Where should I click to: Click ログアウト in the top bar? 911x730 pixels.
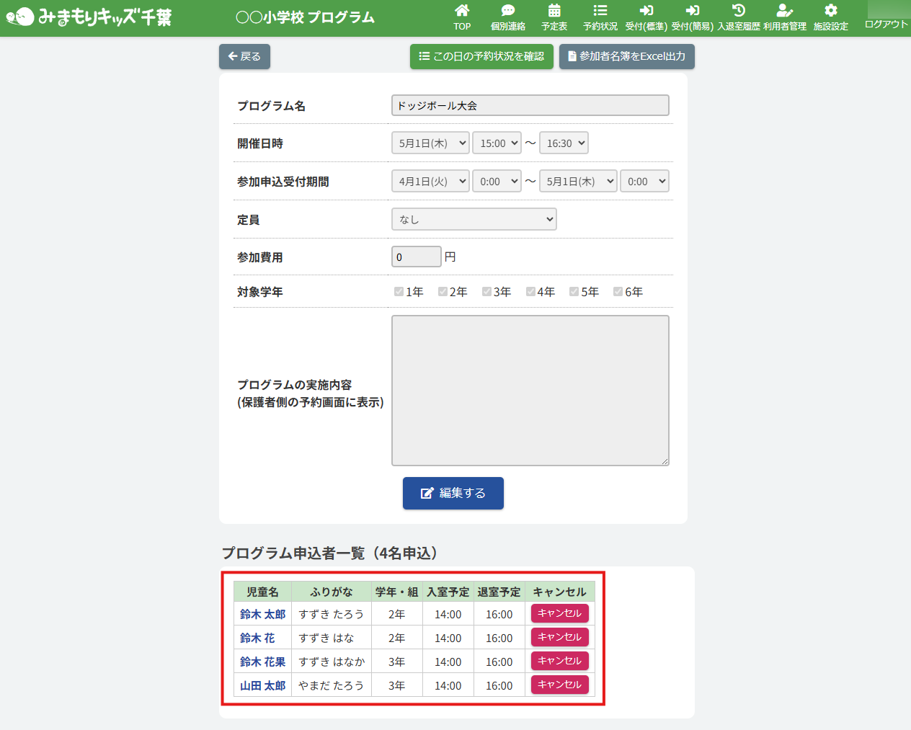click(x=886, y=25)
